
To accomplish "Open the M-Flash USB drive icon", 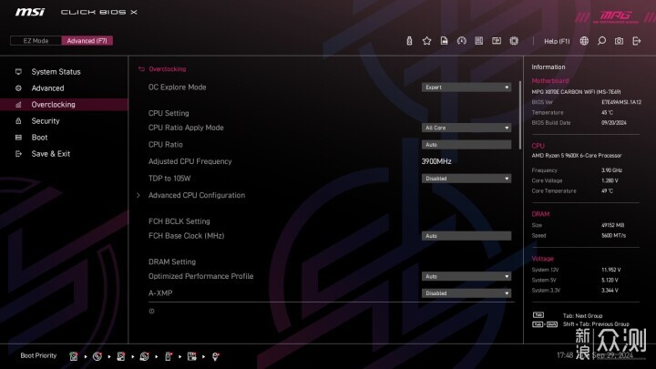I will [x=409, y=41].
